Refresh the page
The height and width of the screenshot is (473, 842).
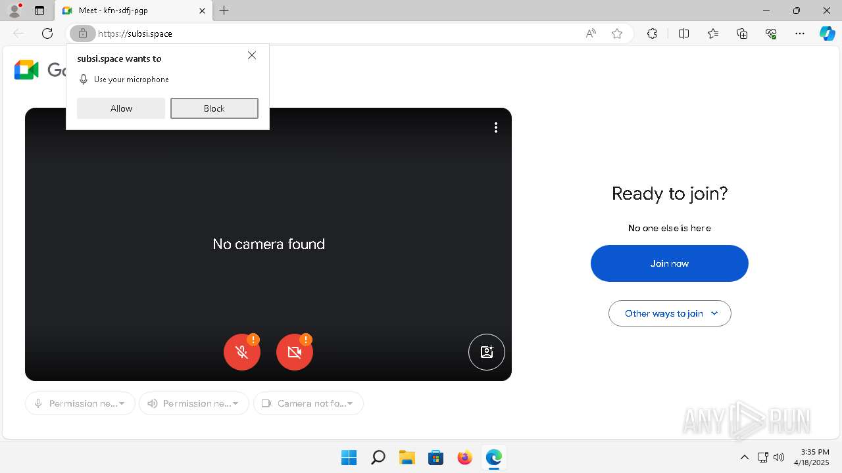[47, 34]
